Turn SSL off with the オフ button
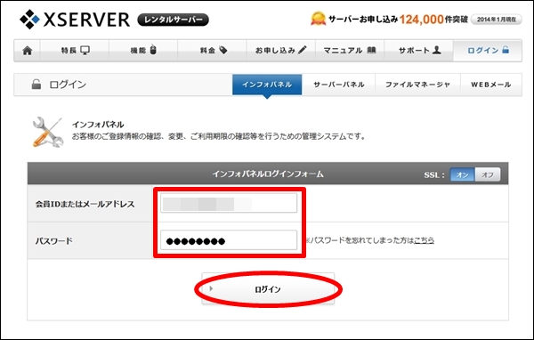 (x=488, y=174)
